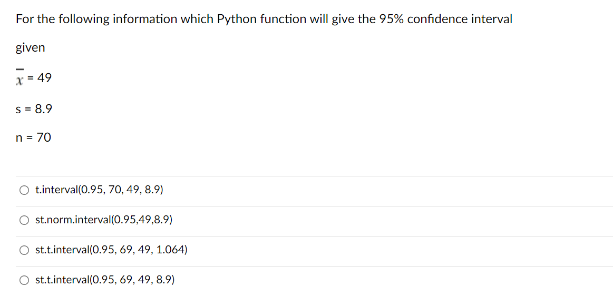Click the value 49 in the mean line
The width and height of the screenshot is (613, 296).
pyautogui.click(x=45, y=78)
